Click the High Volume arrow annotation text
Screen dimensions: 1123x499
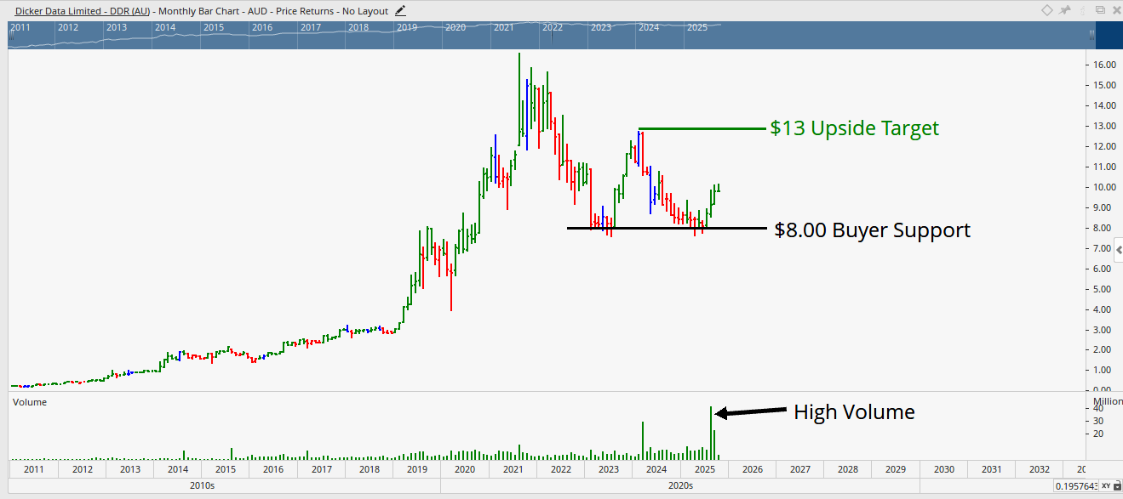(x=854, y=412)
